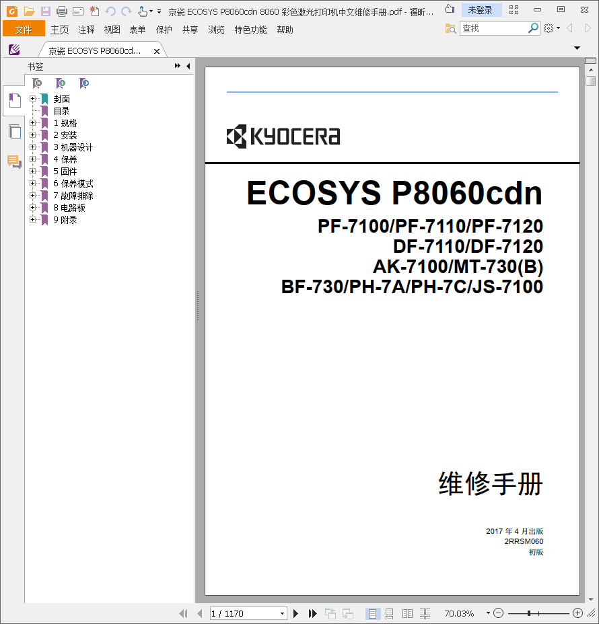The image size is (599, 624).
Task: Select the 京瓷 ECOSYS P8060cd... document tab
Action: click(94, 51)
